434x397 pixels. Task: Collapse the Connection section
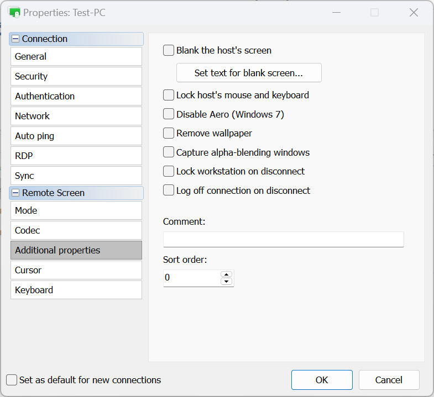coord(15,39)
